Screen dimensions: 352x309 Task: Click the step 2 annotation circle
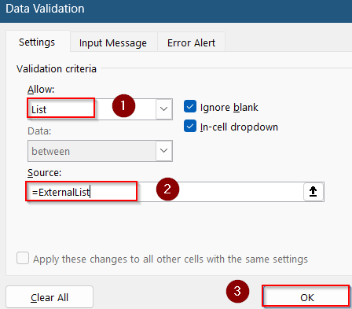click(x=167, y=189)
